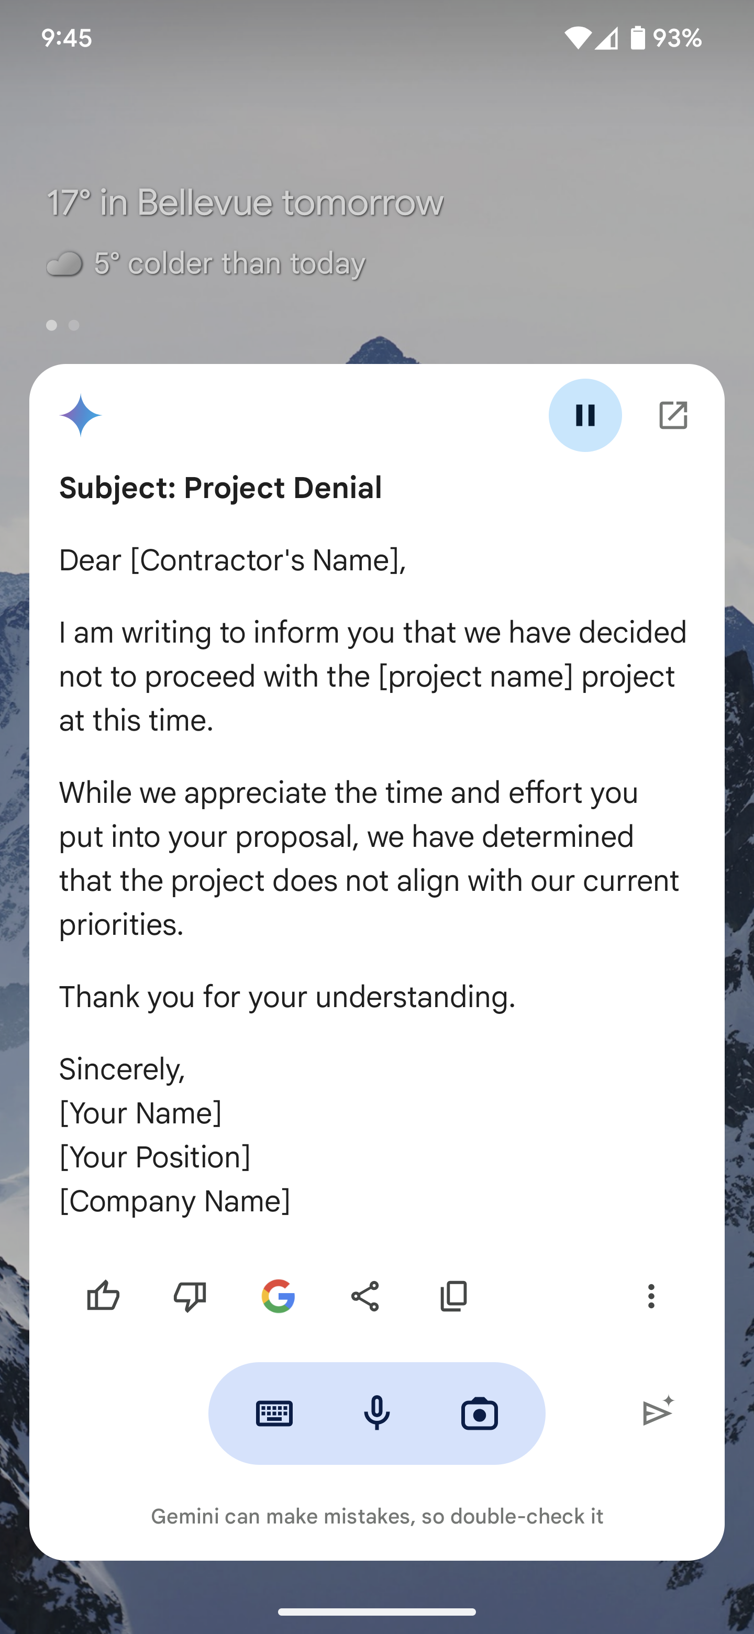Activate microphone voice input
754x1634 pixels.
point(376,1414)
